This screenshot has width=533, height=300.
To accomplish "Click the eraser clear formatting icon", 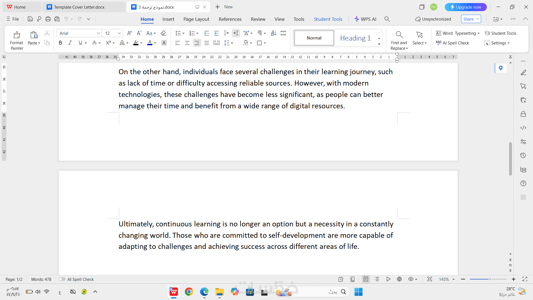I will [163, 33].
